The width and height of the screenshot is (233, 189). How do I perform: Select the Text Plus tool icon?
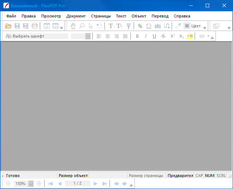pos(119,26)
